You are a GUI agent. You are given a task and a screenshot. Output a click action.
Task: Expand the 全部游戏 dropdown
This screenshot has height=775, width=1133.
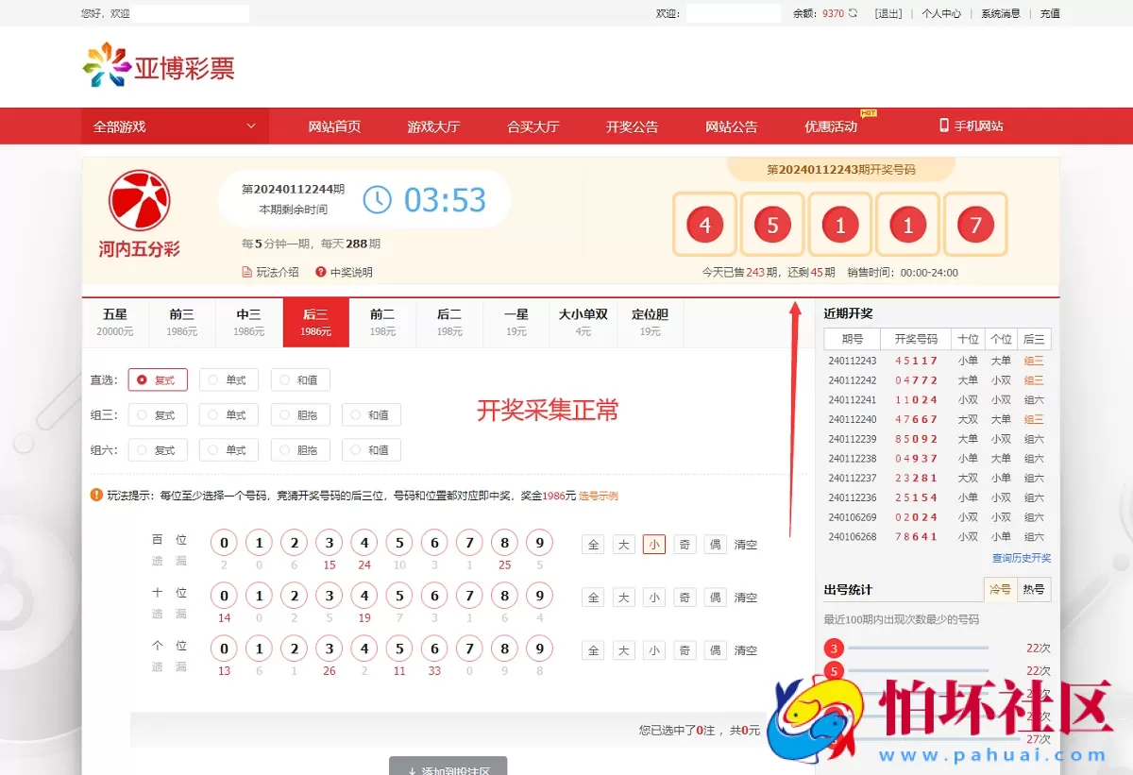point(175,125)
